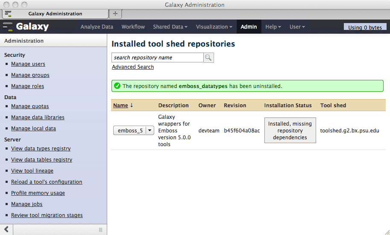Open the User account menu
Screen dimensions: 390x235
297,27
